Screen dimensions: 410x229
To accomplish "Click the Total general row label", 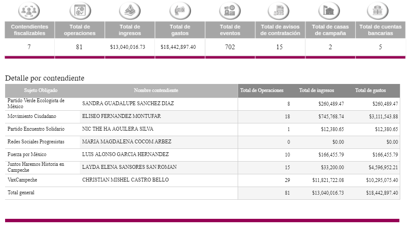I will (x=21, y=193).
